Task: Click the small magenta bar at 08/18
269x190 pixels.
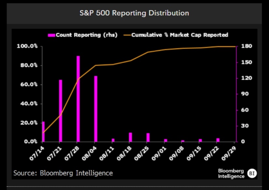Action: click(x=130, y=137)
